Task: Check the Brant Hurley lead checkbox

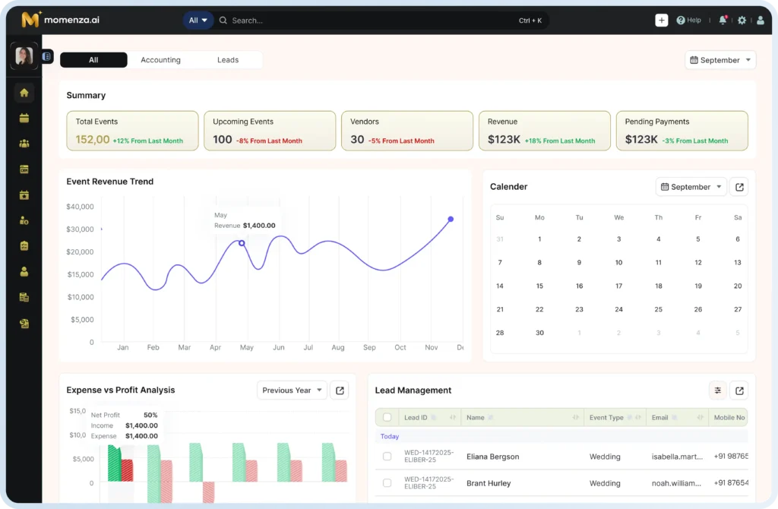Action: 387,482
